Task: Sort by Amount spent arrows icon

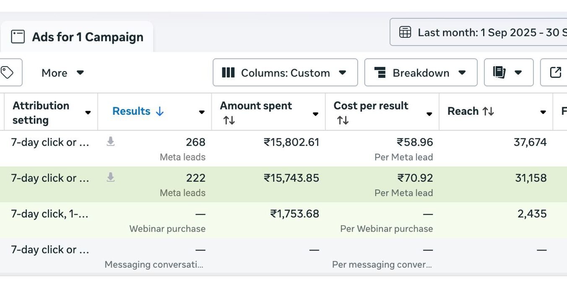Action: pos(229,121)
